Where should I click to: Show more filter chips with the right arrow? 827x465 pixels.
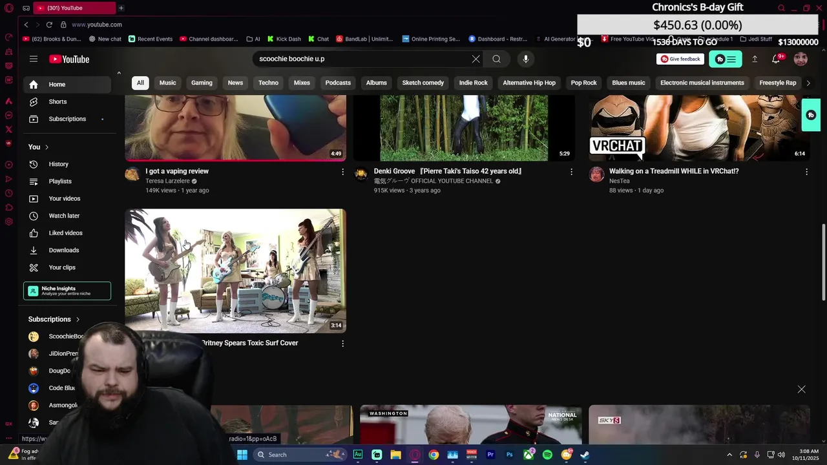(808, 83)
